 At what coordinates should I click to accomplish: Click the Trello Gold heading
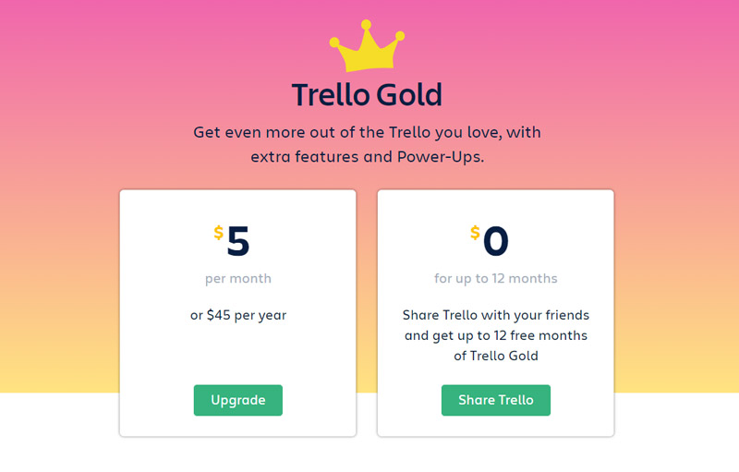[x=367, y=94]
